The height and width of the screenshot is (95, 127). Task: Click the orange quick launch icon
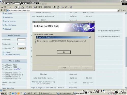pos(19,93)
